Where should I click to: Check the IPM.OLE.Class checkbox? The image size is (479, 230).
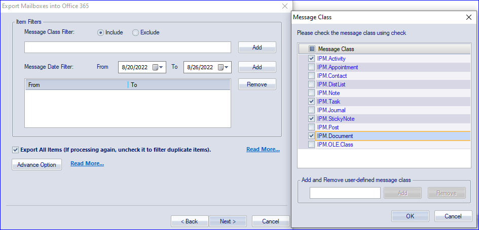[311, 145]
